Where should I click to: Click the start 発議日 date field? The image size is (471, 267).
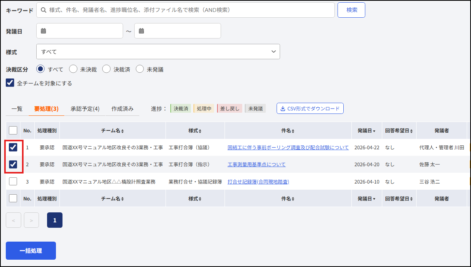[x=79, y=31]
